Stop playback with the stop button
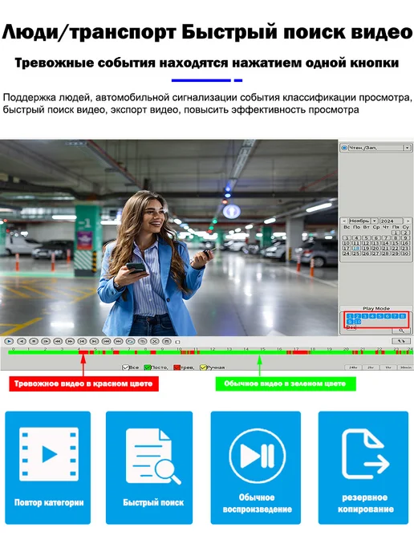Image resolution: width=414 pixels, height=552 pixels. [34, 342]
